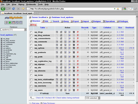Click the Structure icon for wp_comments
This screenshot has height=104, width=138.
point(61,42)
